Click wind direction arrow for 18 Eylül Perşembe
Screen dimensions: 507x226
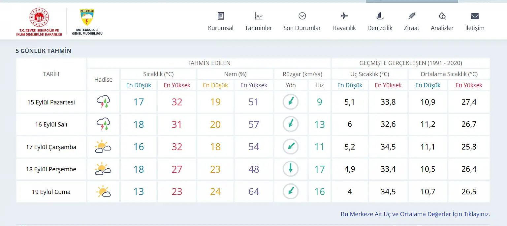[291, 169]
